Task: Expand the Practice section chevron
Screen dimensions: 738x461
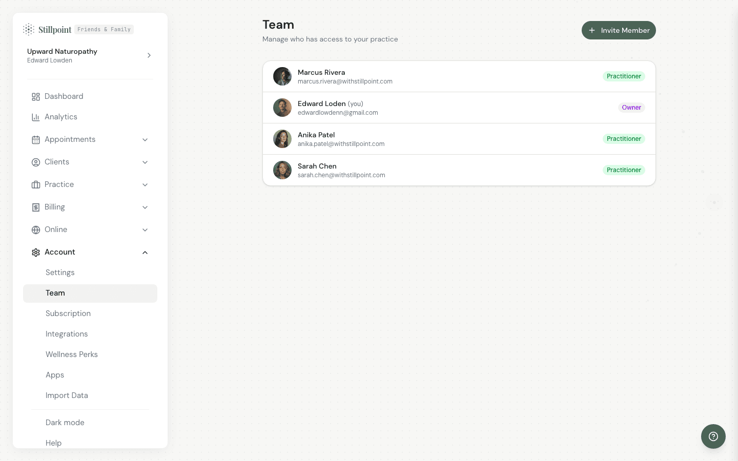Action: point(145,185)
